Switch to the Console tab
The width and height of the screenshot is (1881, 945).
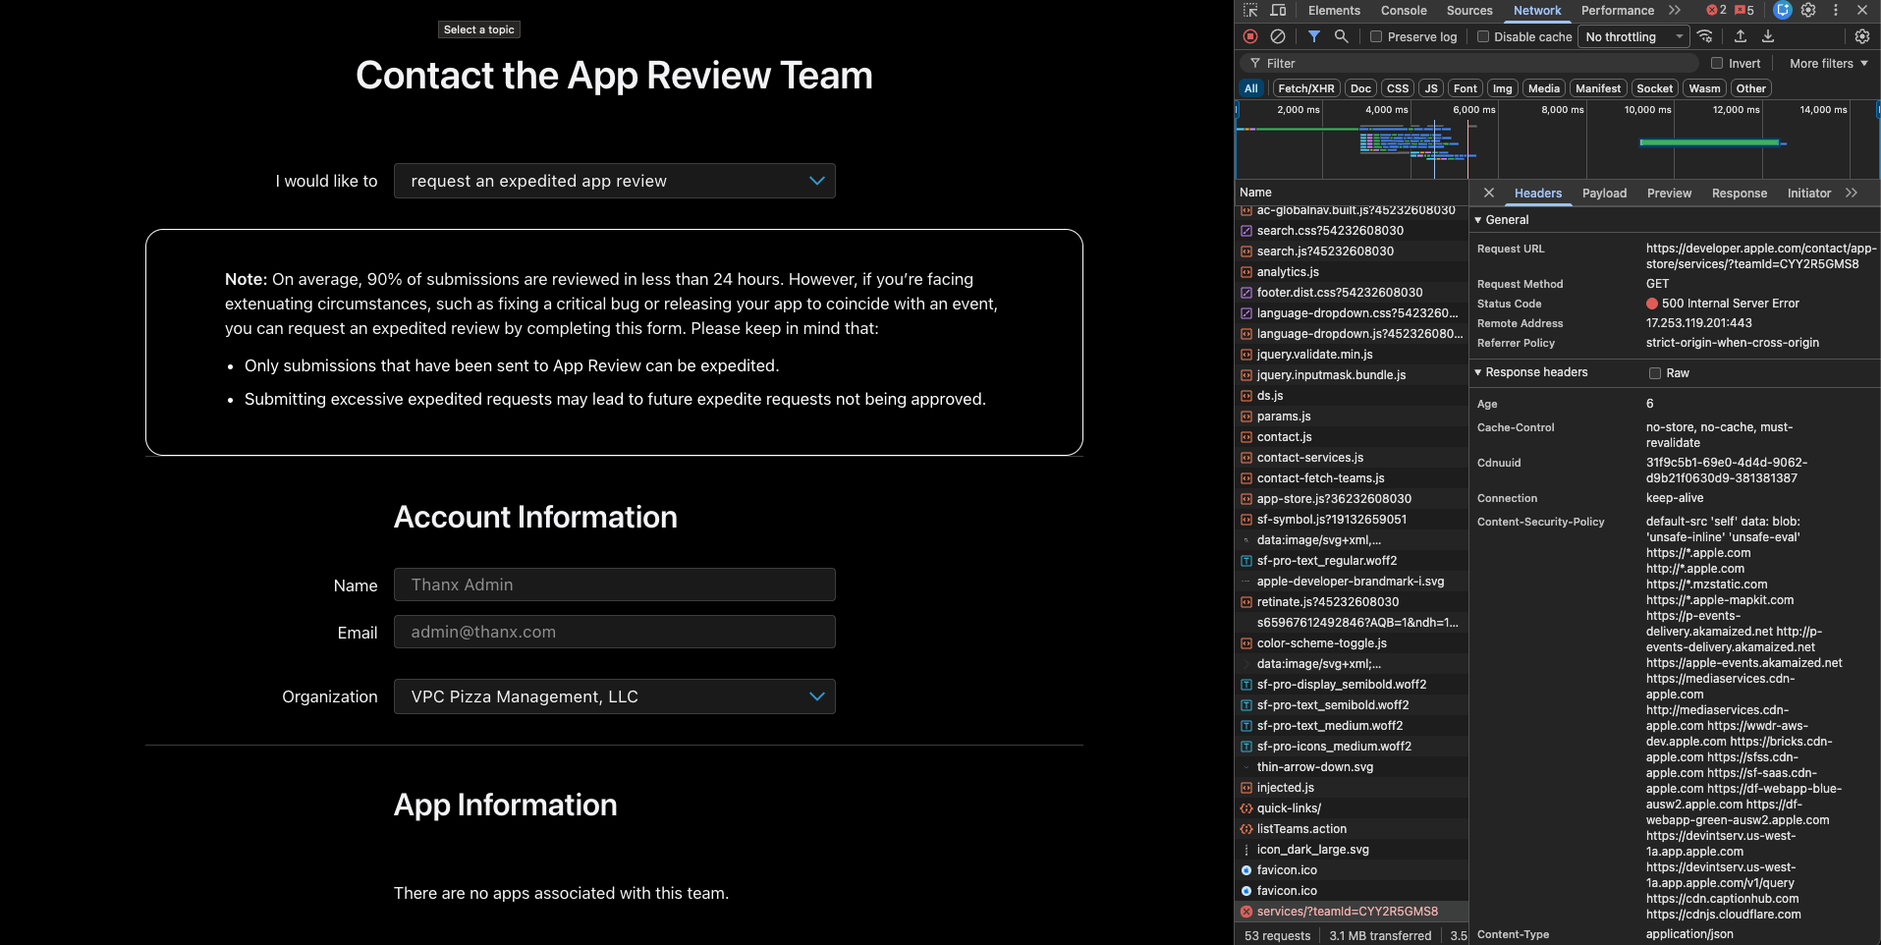(x=1403, y=11)
